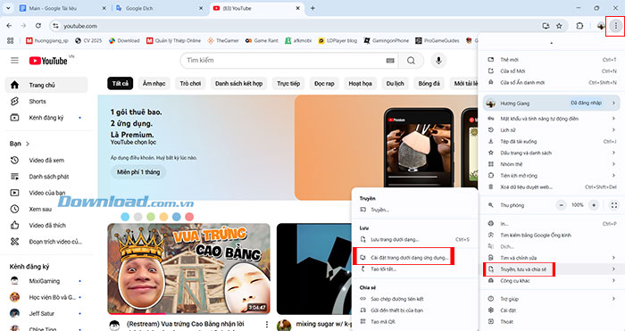
Task: Open Cài đặt in the Chrome menu
Action: pyautogui.click(x=551, y=310)
